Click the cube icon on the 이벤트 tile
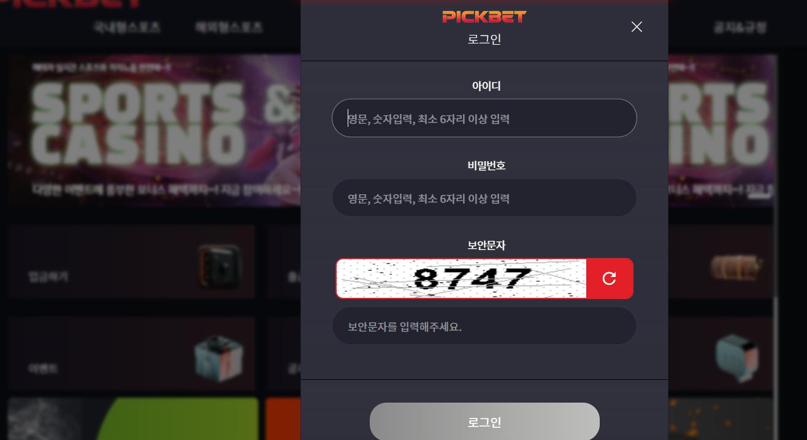Image resolution: width=807 pixels, height=440 pixels. click(x=218, y=358)
